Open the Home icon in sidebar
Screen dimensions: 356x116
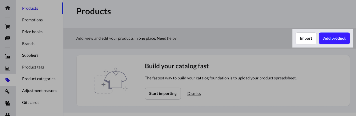point(8,8)
